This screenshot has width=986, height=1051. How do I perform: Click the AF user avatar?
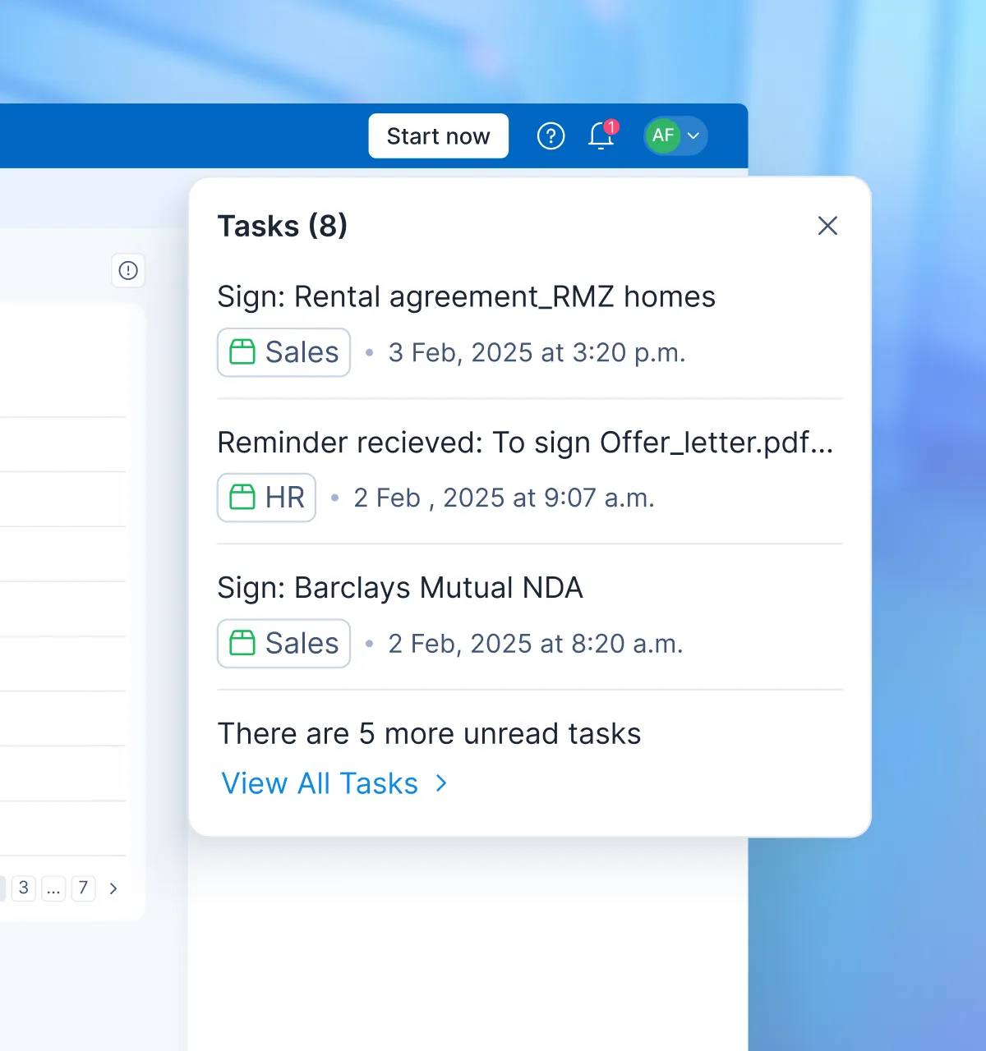pyautogui.click(x=663, y=135)
